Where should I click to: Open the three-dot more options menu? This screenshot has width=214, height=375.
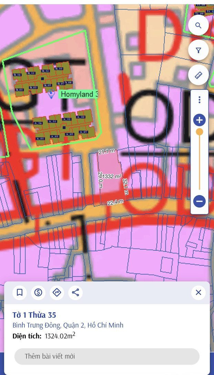[200, 100]
